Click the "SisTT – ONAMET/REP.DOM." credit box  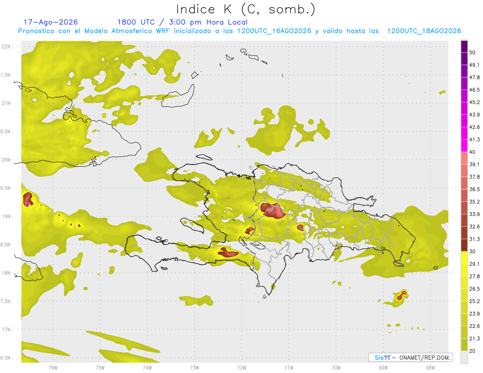point(410,357)
